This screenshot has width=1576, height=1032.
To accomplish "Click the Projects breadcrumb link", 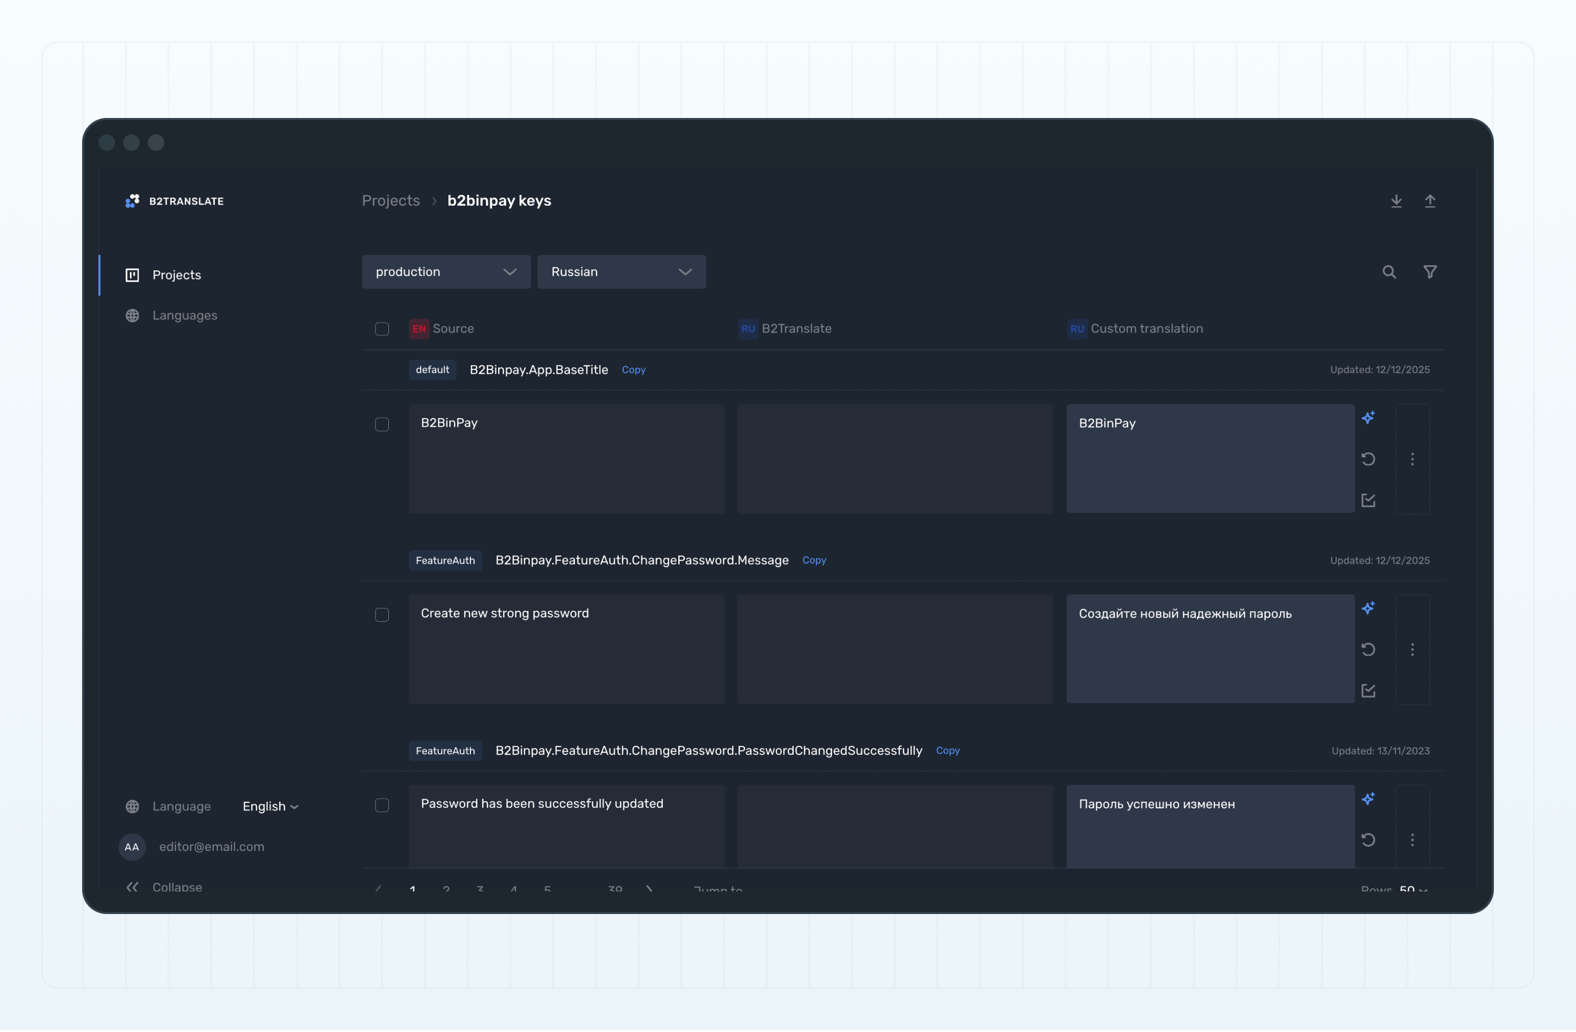I will coord(391,201).
